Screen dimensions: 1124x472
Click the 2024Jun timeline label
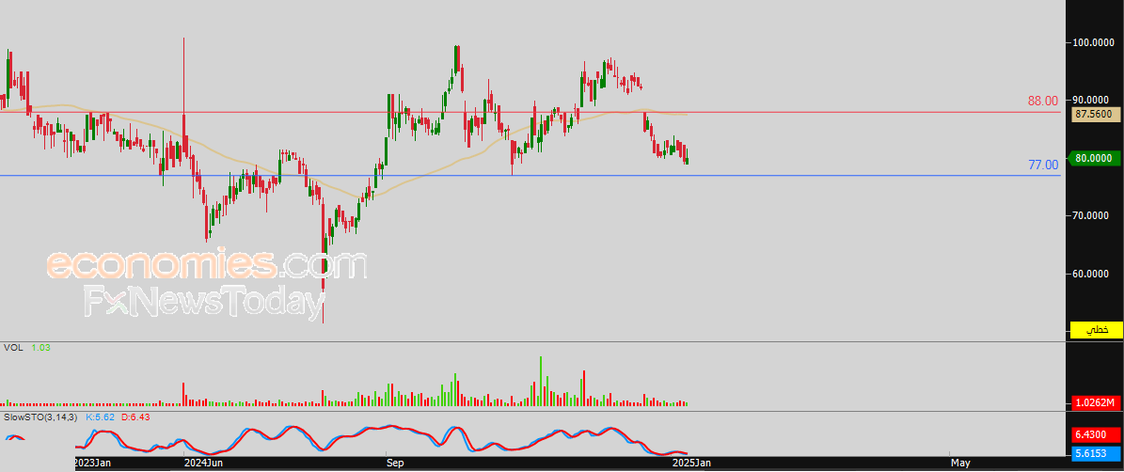click(202, 464)
